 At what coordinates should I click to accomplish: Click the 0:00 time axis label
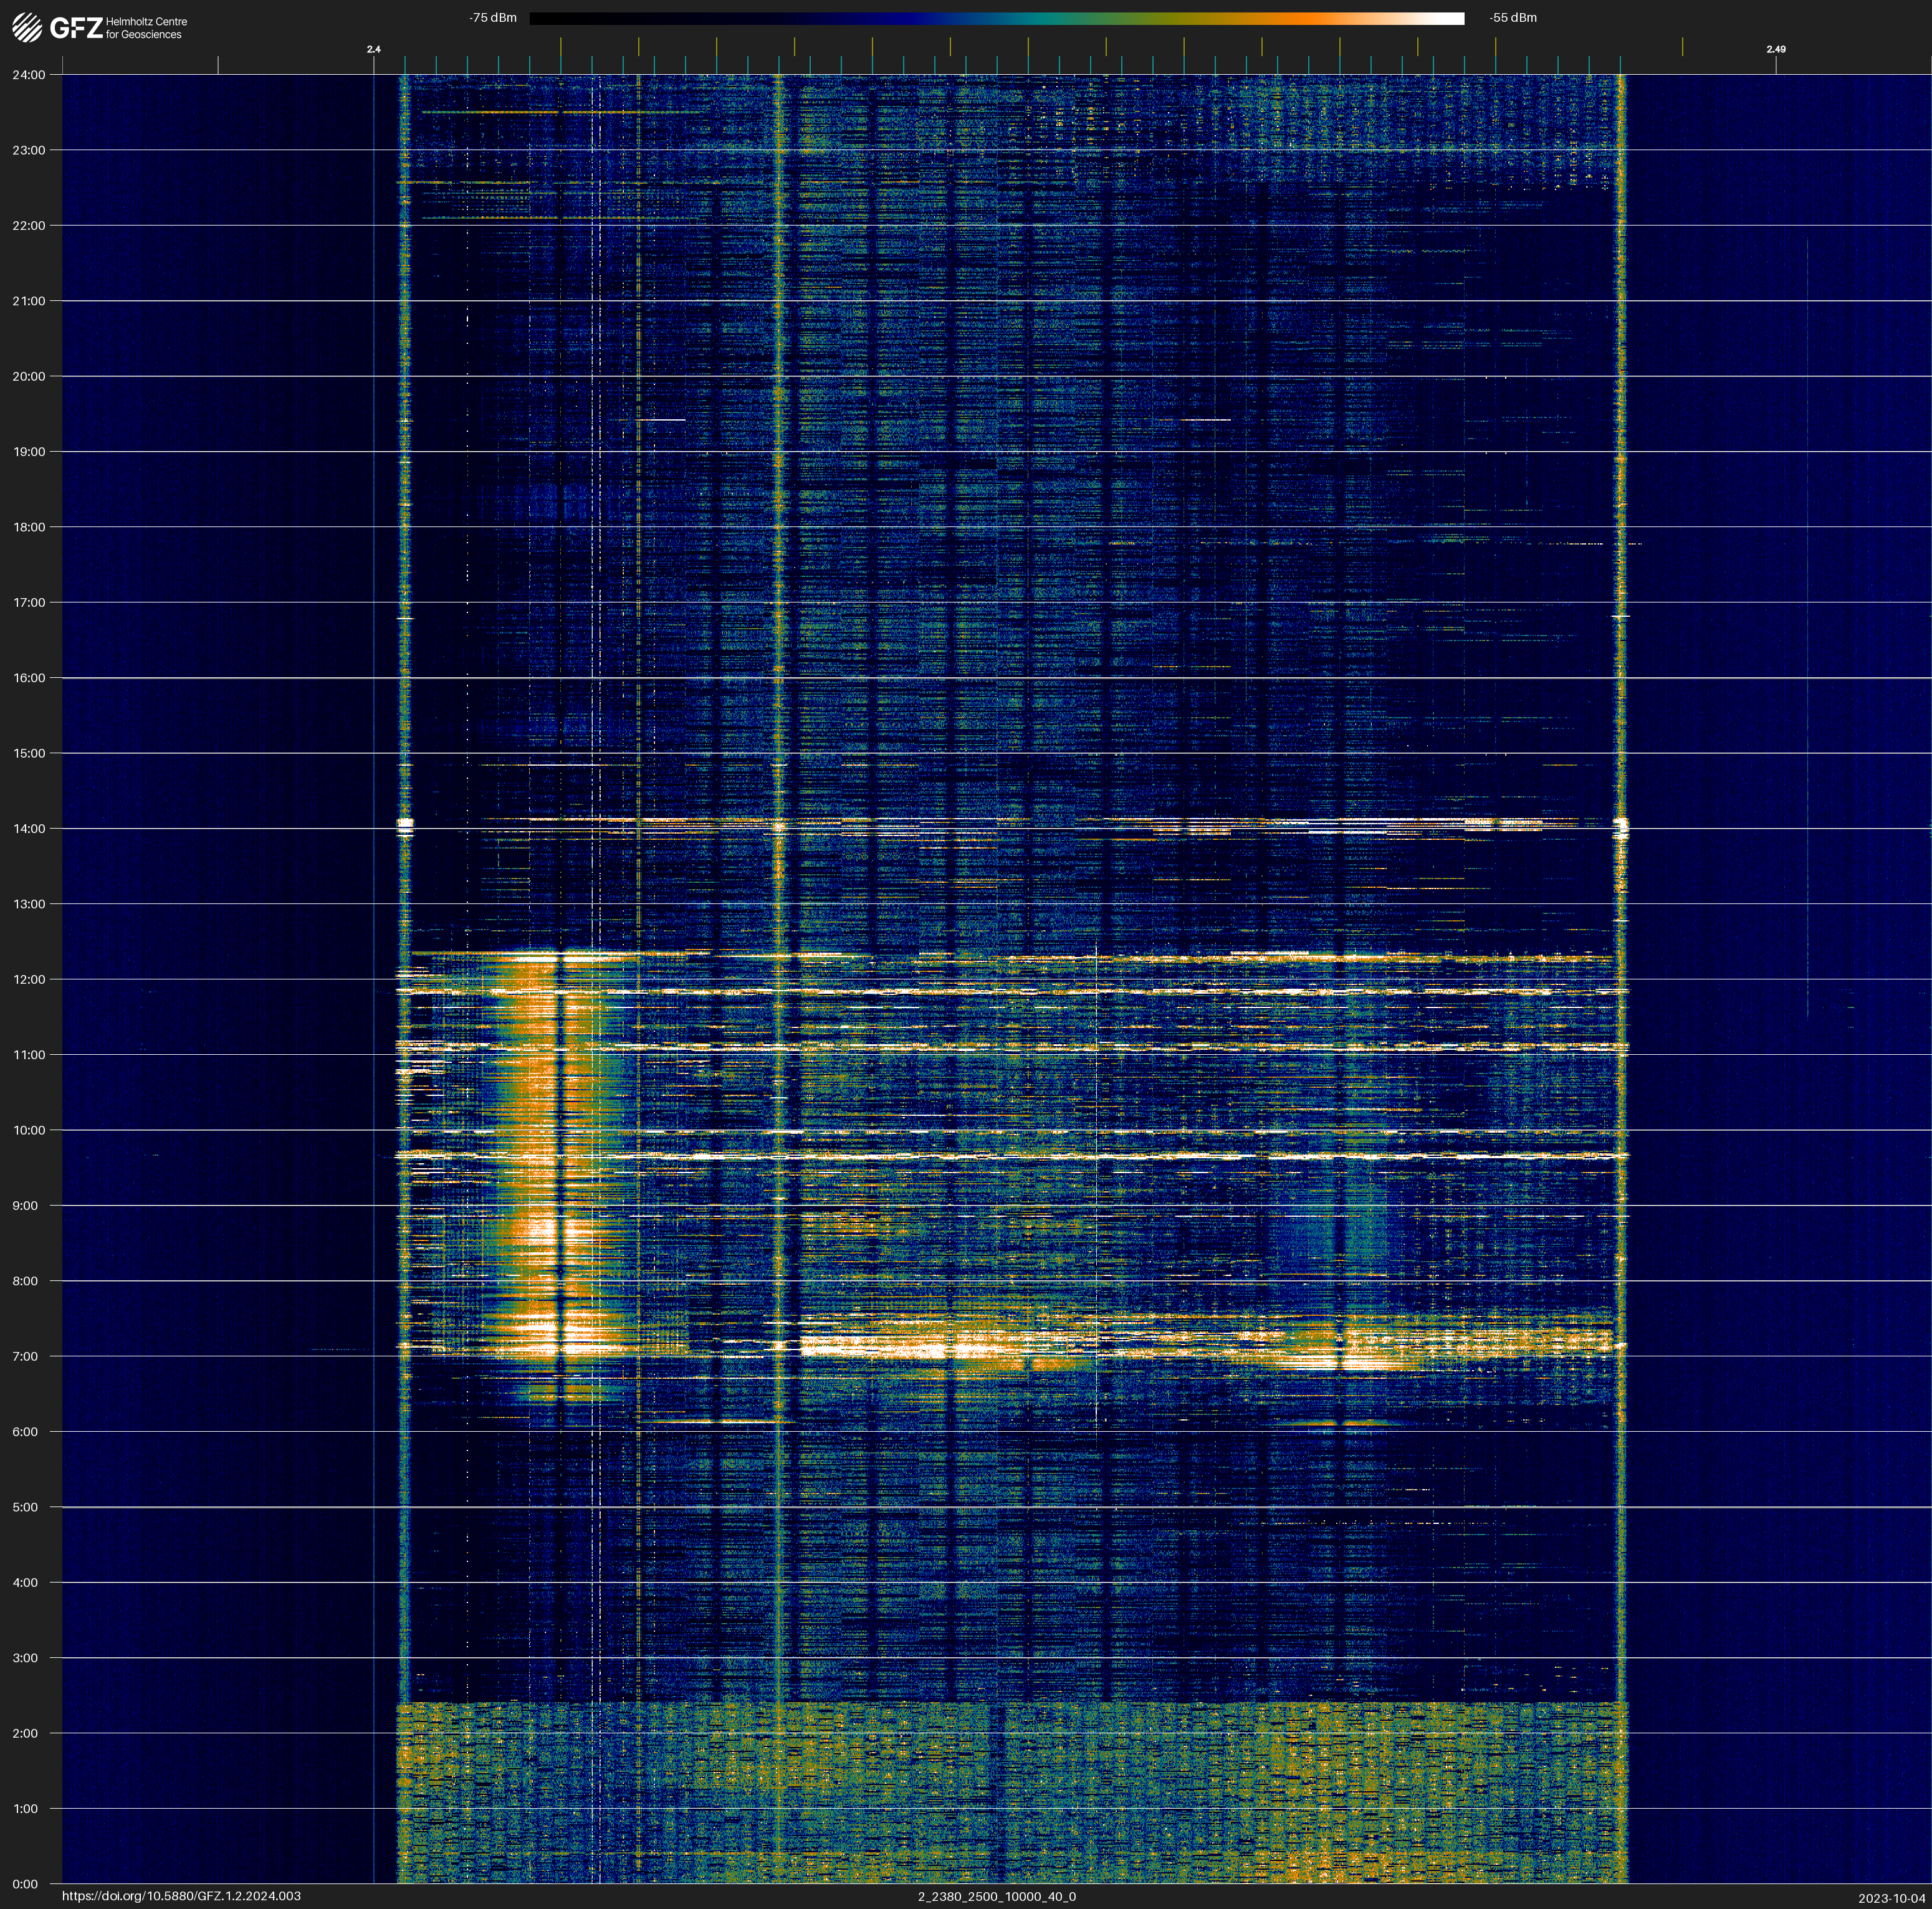pos(26,1884)
